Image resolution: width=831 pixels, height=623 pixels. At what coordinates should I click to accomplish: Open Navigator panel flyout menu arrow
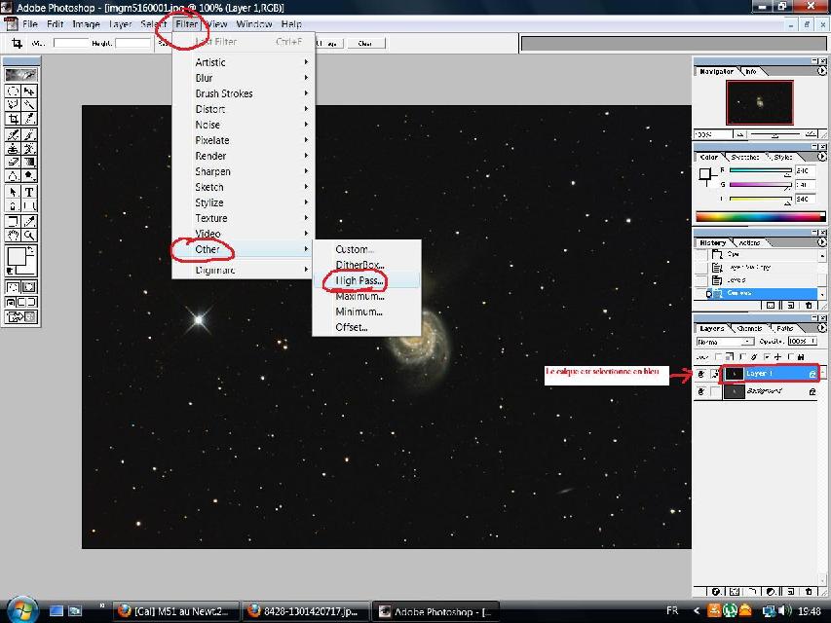pyautogui.click(x=822, y=70)
